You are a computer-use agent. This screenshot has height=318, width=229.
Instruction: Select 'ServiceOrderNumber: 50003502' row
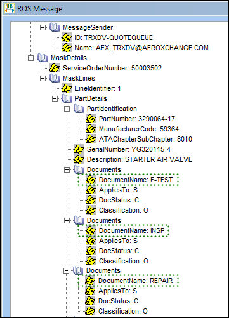point(112,68)
